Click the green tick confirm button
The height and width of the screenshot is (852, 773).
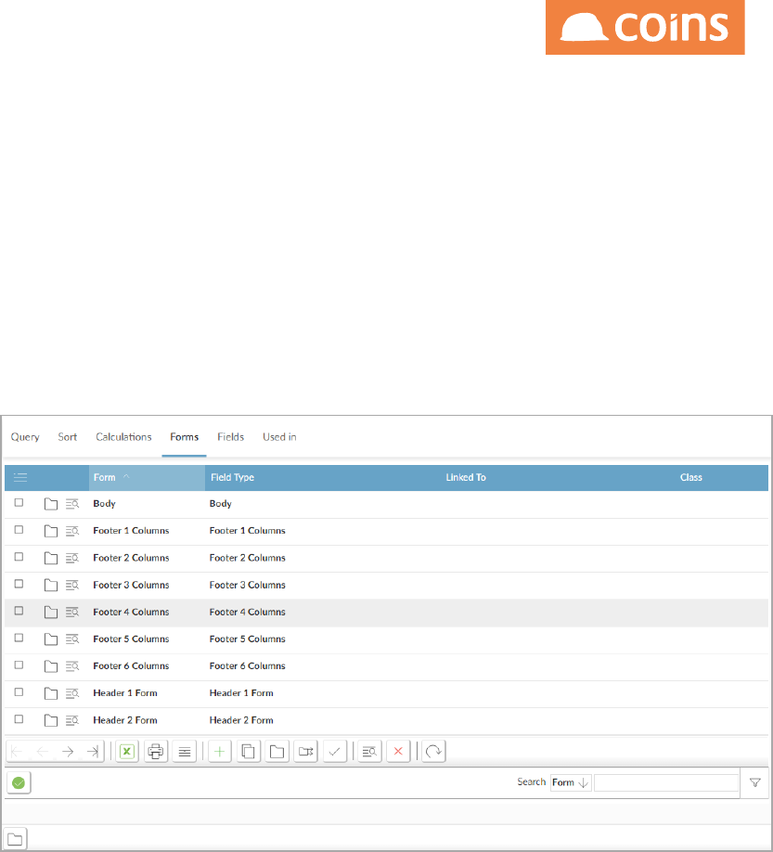(19, 783)
